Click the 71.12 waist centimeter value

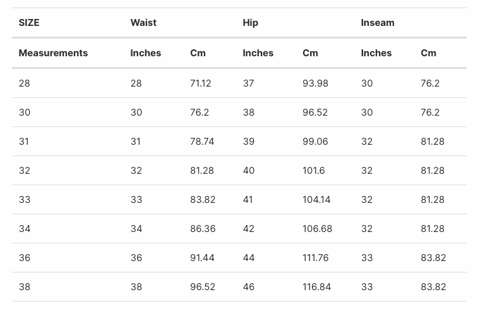click(x=201, y=83)
